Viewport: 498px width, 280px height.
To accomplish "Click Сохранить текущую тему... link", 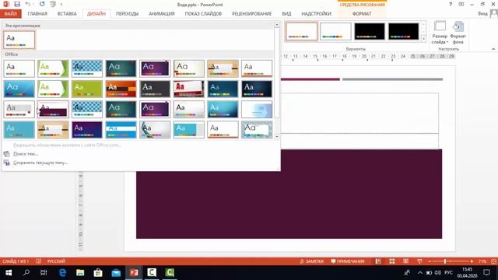I will [x=40, y=163].
